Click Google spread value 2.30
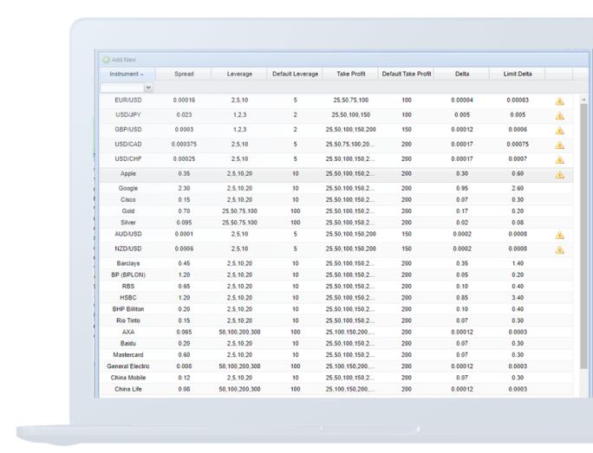 click(184, 188)
